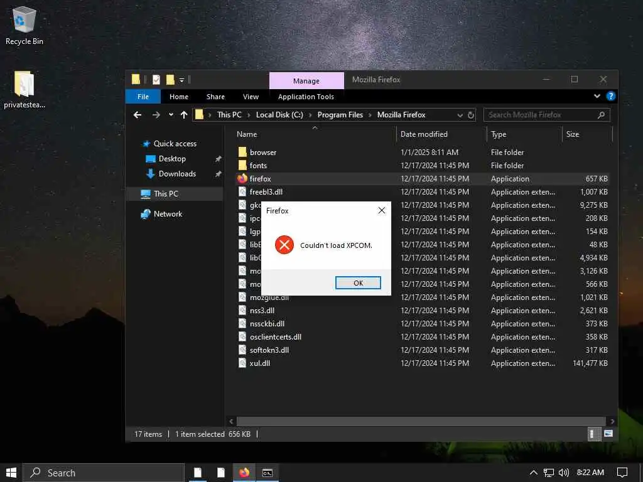643x482 pixels.
Task: Open the View ribbon tab
Action: tap(251, 97)
